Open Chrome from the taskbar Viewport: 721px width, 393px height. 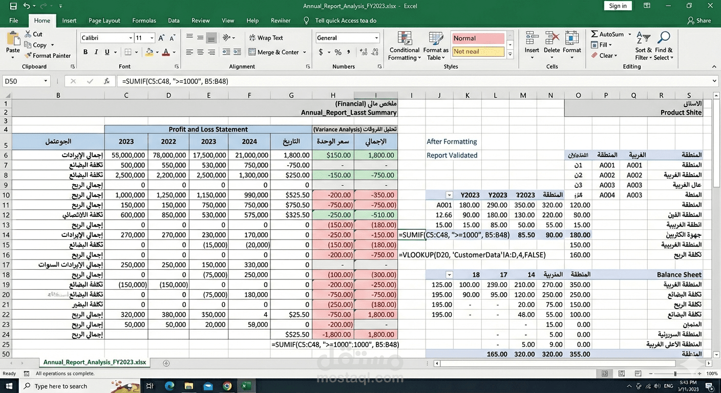(227, 386)
